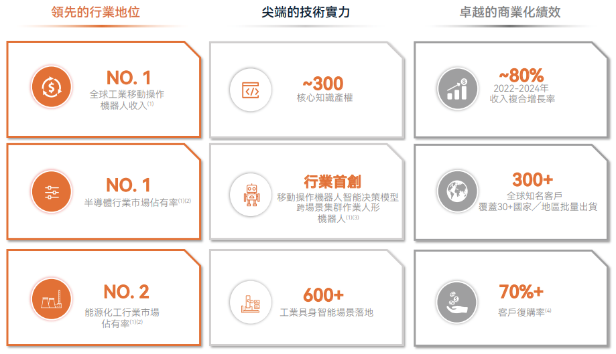
Task: Click the 行業首創 title text
Action: coord(332,181)
